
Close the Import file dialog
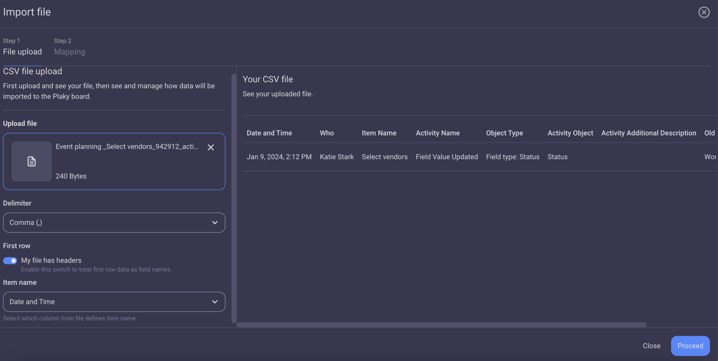click(x=704, y=12)
